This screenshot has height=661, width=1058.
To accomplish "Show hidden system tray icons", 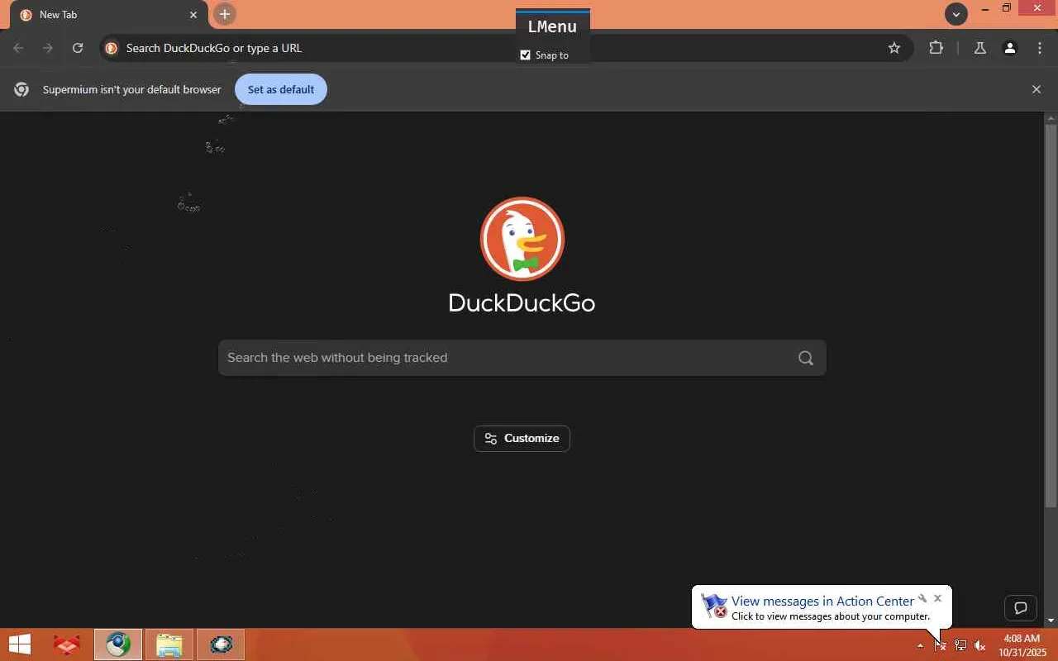I will point(920,645).
